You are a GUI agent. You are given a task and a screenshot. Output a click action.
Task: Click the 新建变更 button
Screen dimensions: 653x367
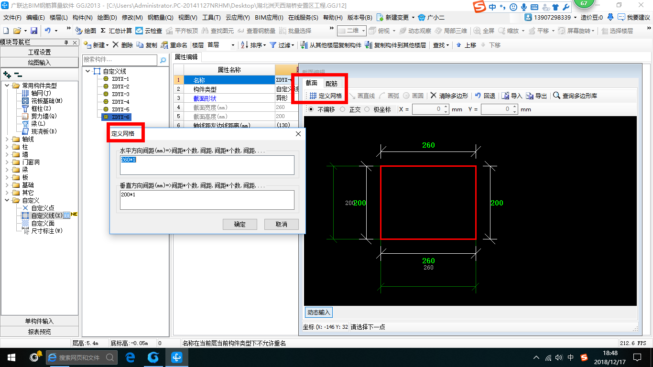396,17
